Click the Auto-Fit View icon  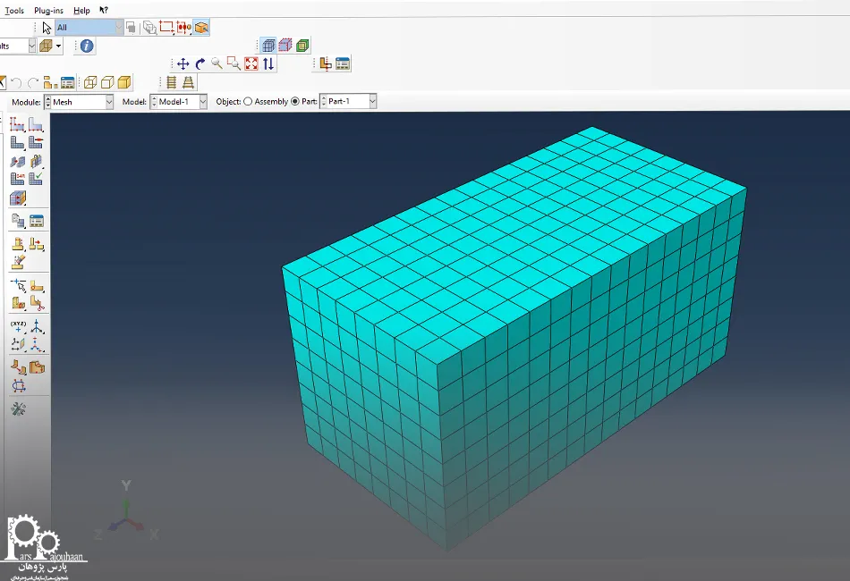251,63
